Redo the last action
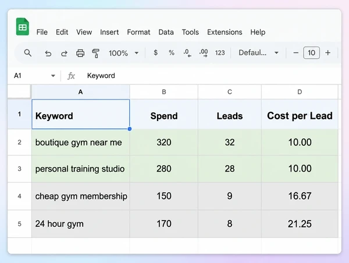Viewport: 349px width, 263px height. pos(64,53)
